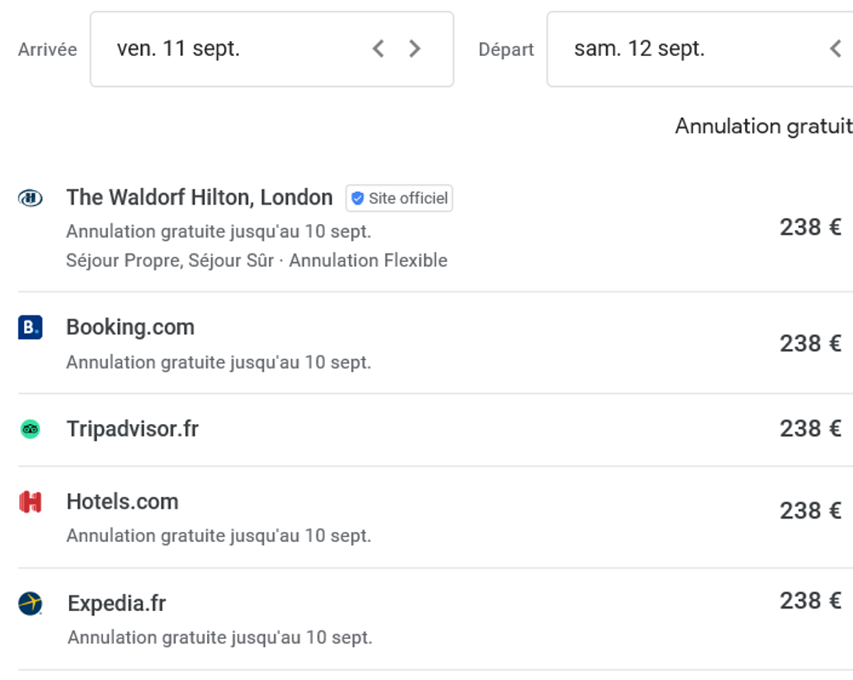Toggle the Annulation gratuite filter

[x=764, y=126]
